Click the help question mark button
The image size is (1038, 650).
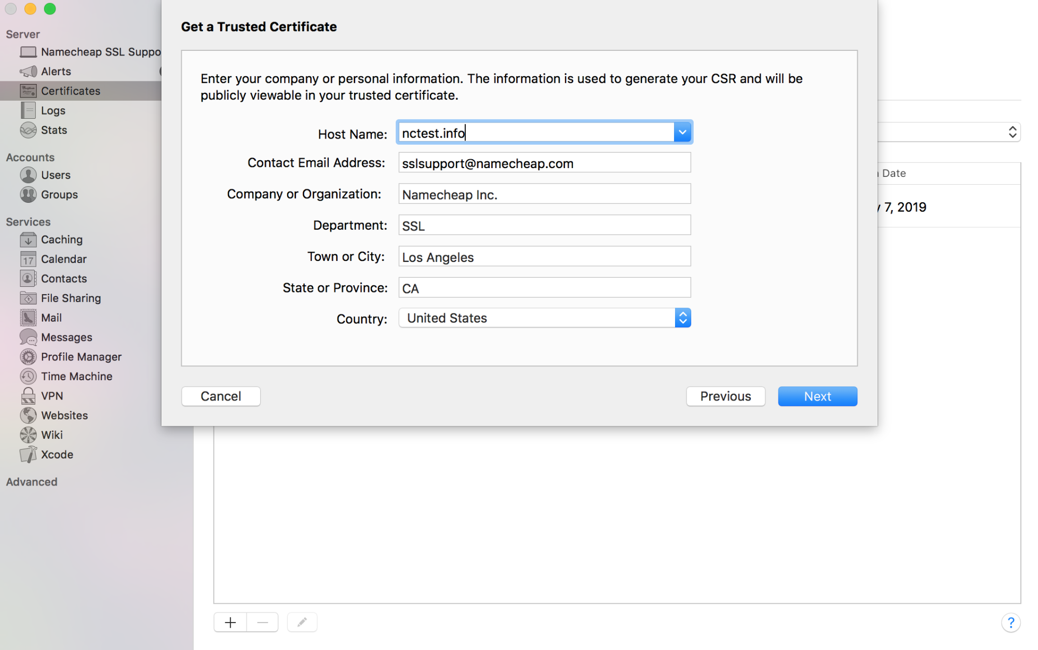[x=1010, y=622]
